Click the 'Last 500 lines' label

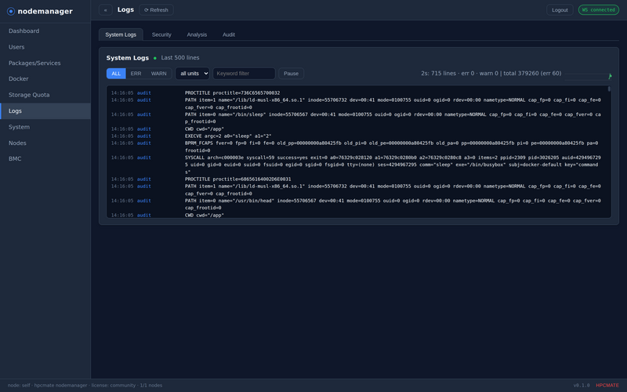[180, 57]
